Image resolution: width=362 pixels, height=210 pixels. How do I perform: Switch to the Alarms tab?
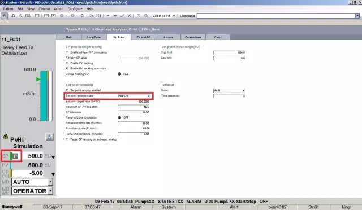coord(169,37)
